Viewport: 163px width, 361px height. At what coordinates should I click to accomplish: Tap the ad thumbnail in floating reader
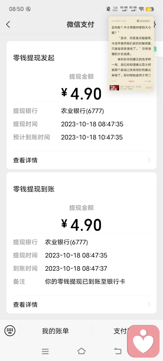point(114,88)
